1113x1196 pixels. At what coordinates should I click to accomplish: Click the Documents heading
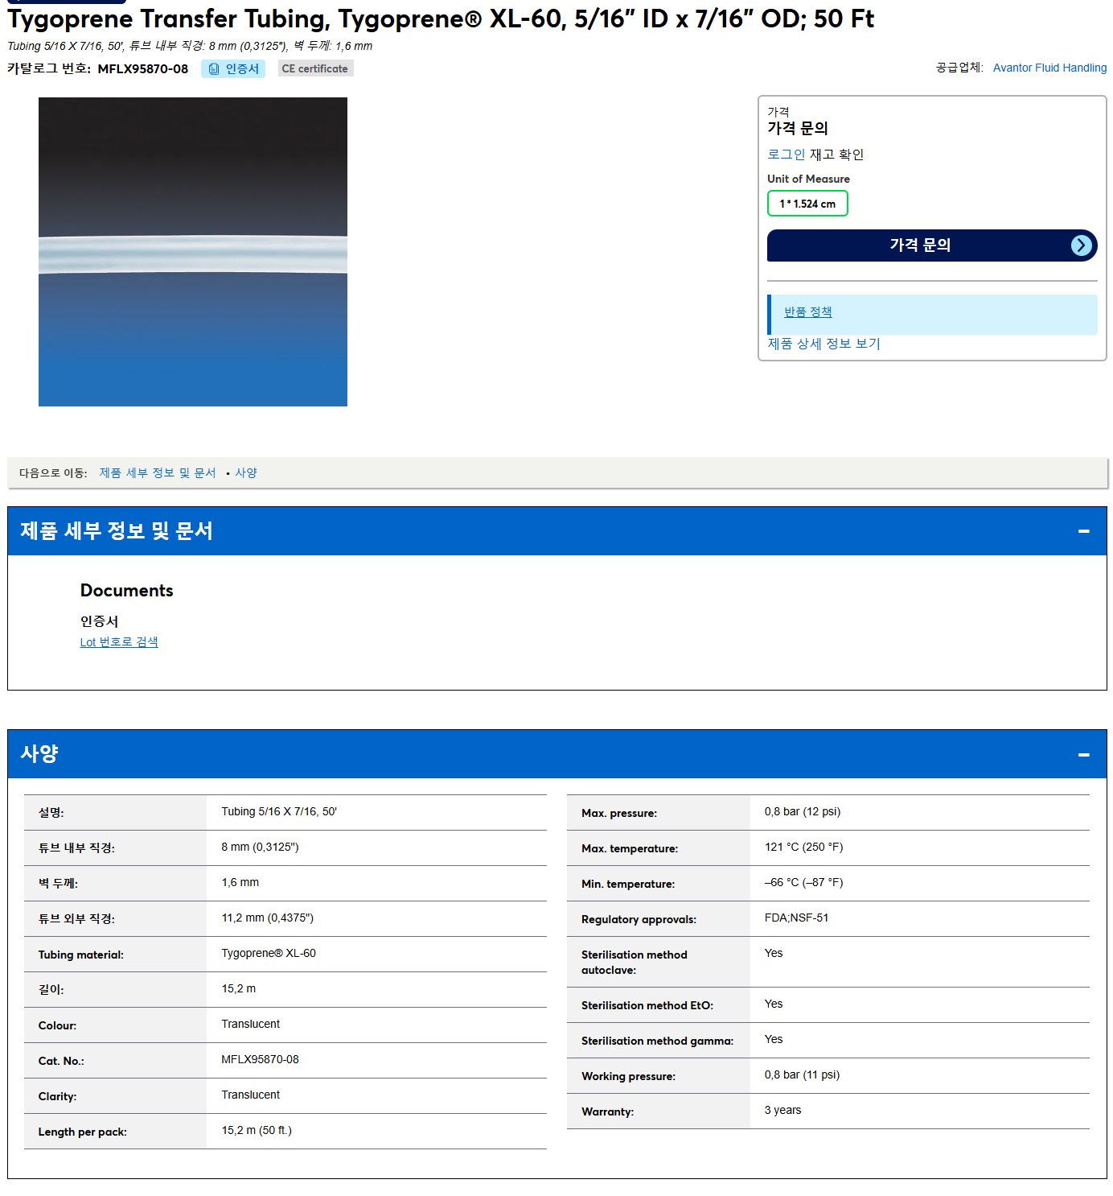click(x=127, y=591)
